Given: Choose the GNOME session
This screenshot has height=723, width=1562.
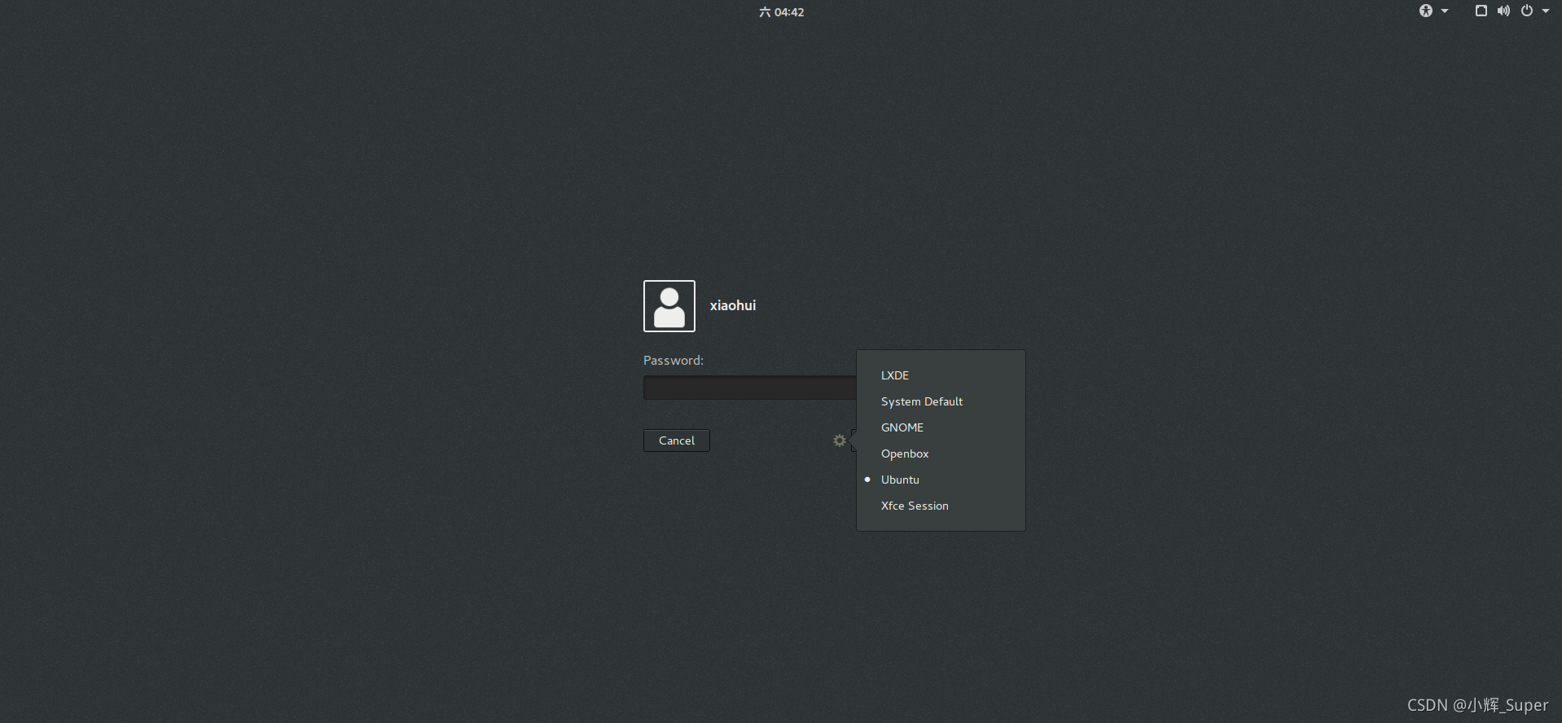Looking at the screenshot, I should (941, 427).
